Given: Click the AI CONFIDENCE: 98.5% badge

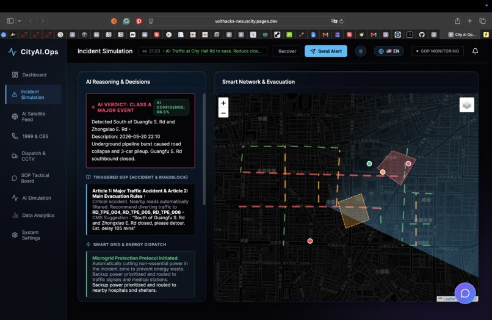Looking at the screenshot, I should 171,107.
